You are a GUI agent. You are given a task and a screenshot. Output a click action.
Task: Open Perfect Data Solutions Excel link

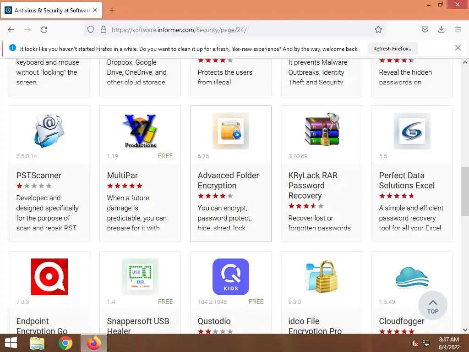click(x=407, y=181)
